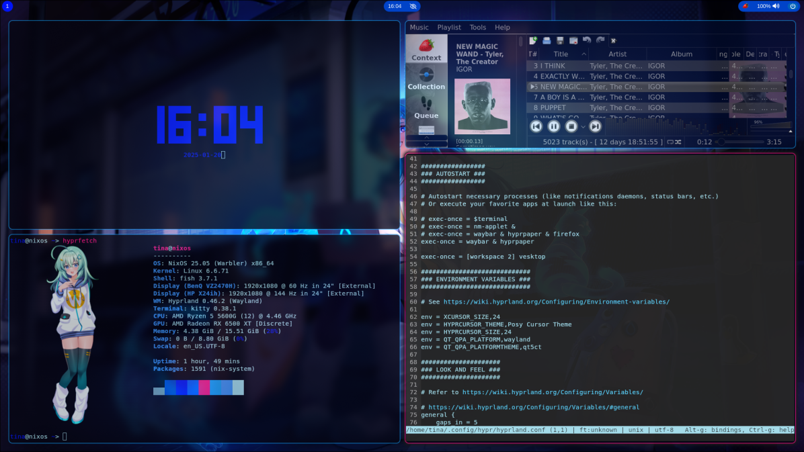The width and height of the screenshot is (804, 452).
Task: Select the PUPPET track in playlist
Action: [x=553, y=107]
